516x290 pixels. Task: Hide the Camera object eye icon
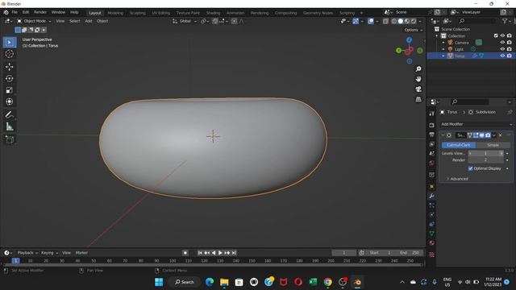[x=502, y=43]
